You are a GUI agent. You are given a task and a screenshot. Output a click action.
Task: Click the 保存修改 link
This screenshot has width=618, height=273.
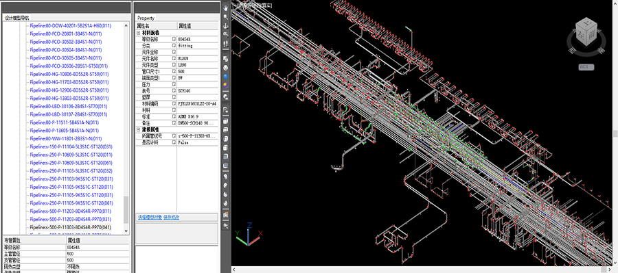coord(172,217)
